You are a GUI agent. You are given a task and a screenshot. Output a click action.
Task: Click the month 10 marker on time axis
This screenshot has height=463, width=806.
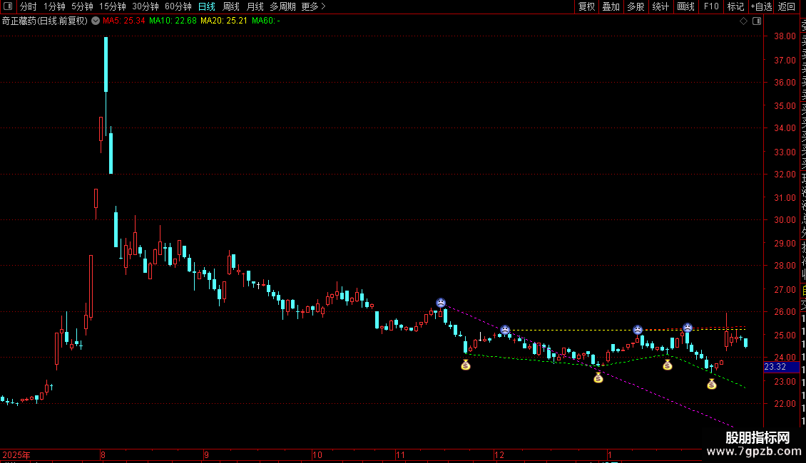[x=317, y=454]
